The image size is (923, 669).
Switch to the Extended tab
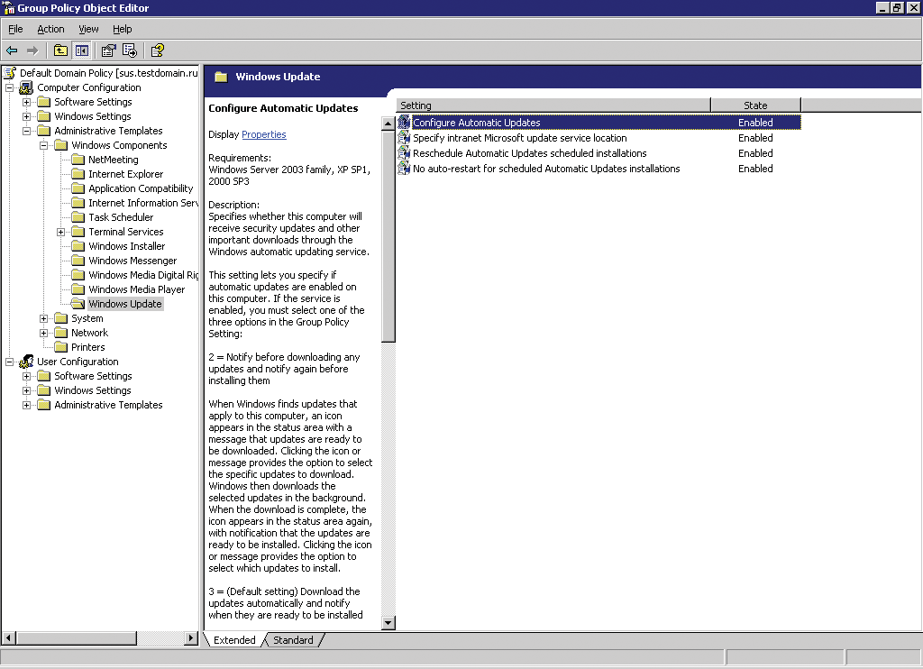pyautogui.click(x=234, y=640)
